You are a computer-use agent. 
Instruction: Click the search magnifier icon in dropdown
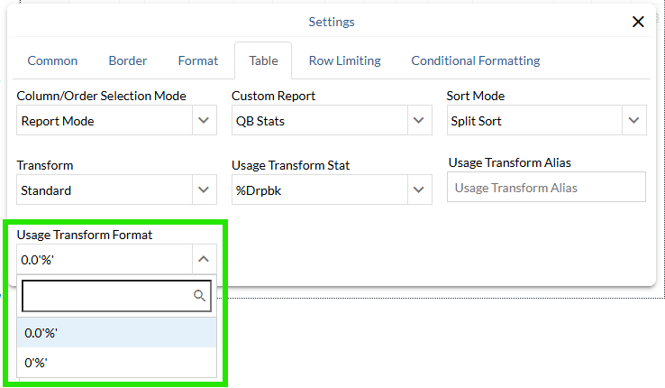[x=200, y=296]
